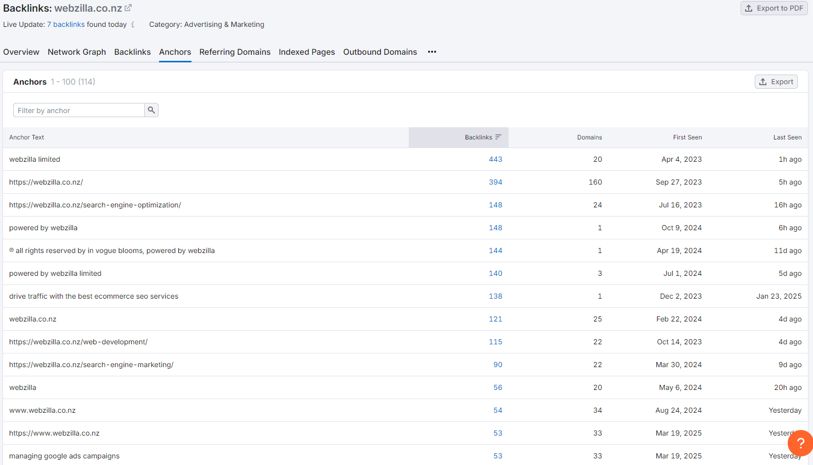Screen dimensions: 813x465
Task: Open 140 backlinks for powered by webzilla limited
Action: (495, 273)
